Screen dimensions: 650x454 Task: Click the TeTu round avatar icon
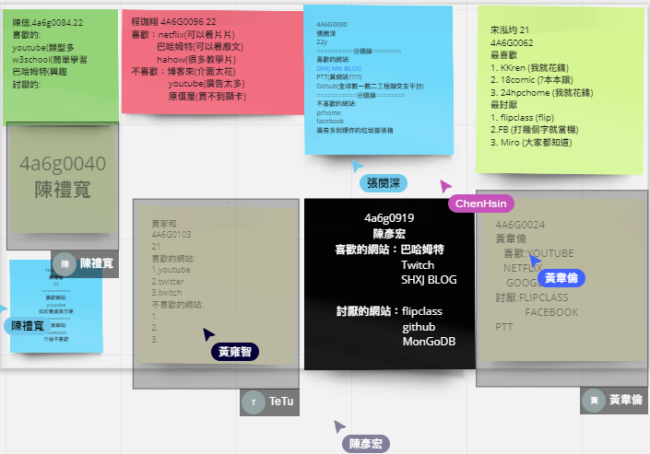253,402
